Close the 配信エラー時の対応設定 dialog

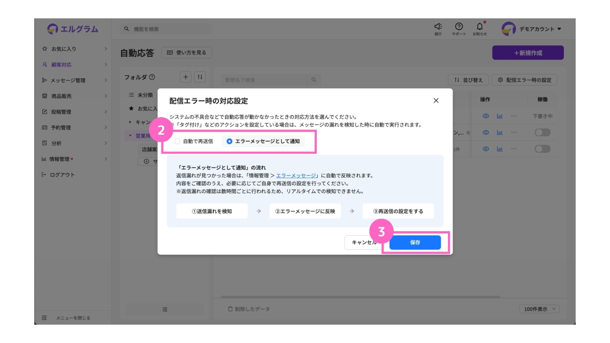[436, 101]
